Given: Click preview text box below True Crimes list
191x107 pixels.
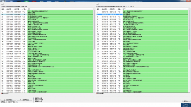Looking at the screenshot, I should (143, 95).
